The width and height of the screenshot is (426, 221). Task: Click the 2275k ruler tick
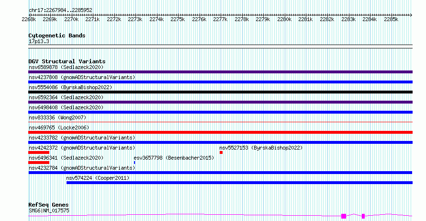click(x=178, y=20)
